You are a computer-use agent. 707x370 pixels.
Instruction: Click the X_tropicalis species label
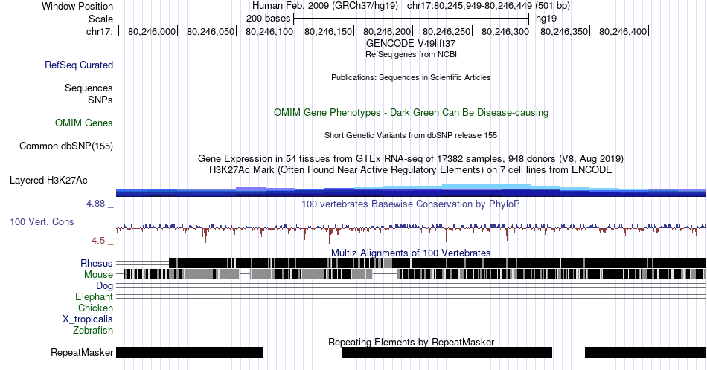tap(88, 319)
